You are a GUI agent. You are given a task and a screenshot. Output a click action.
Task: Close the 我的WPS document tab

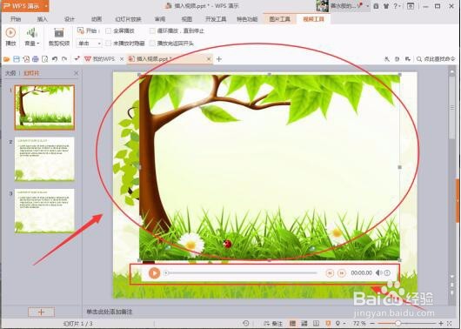(122, 59)
